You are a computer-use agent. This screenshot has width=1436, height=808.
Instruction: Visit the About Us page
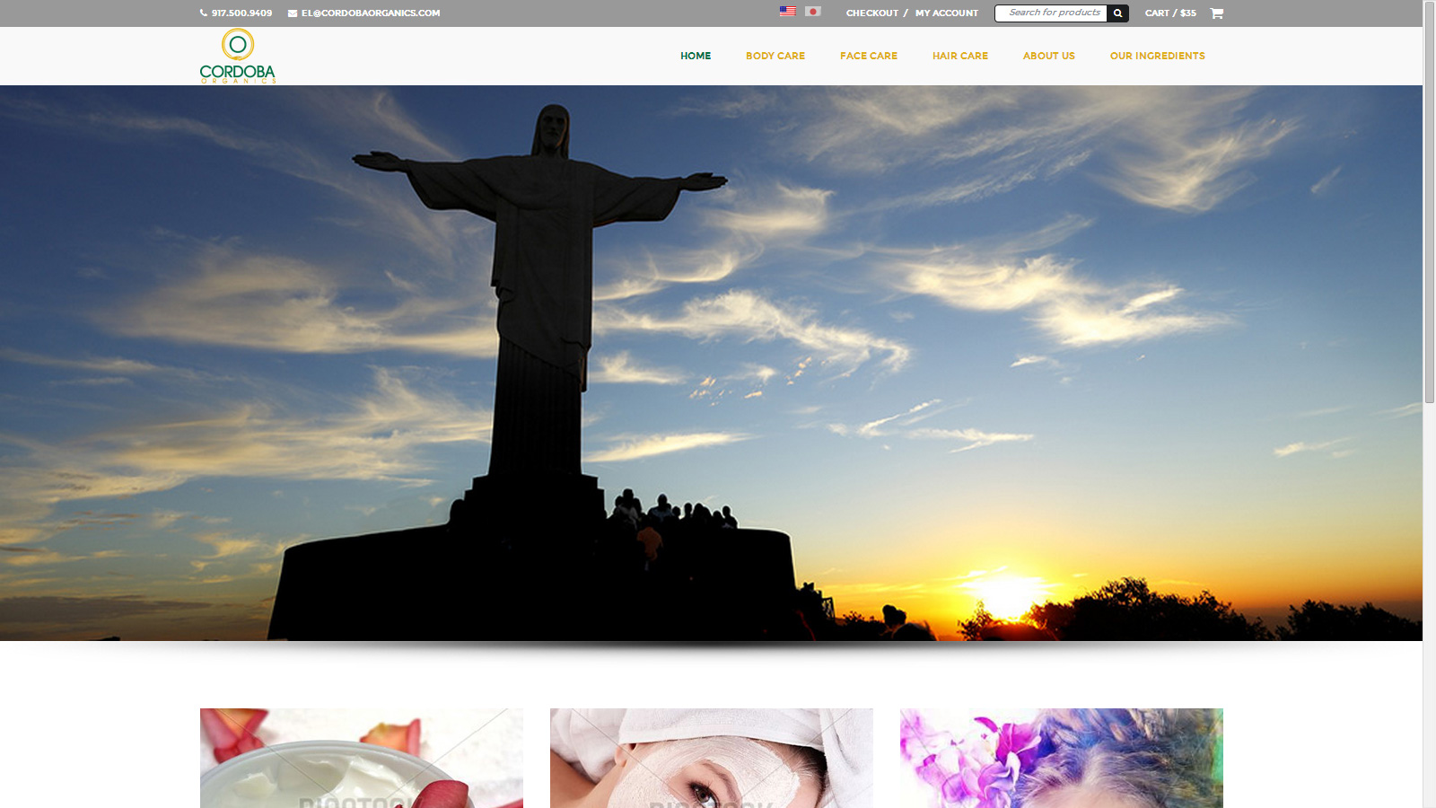1049,56
